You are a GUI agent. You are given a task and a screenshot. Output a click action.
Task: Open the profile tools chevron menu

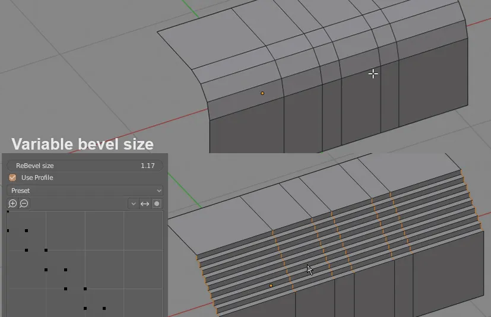click(x=134, y=204)
